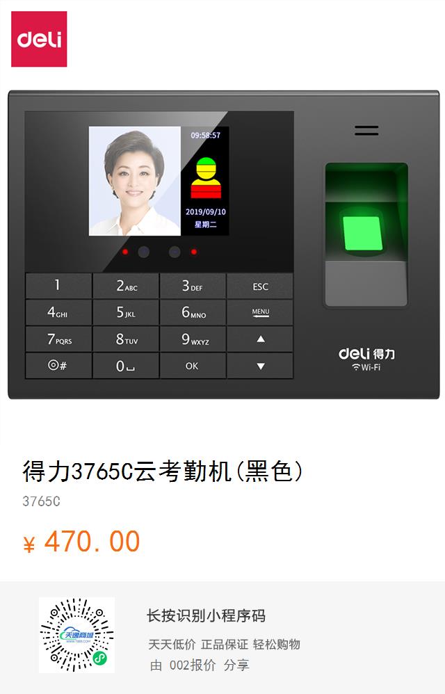The height and width of the screenshot is (694, 445).
Task: Click the speaker slots on device
Action: tap(366, 131)
